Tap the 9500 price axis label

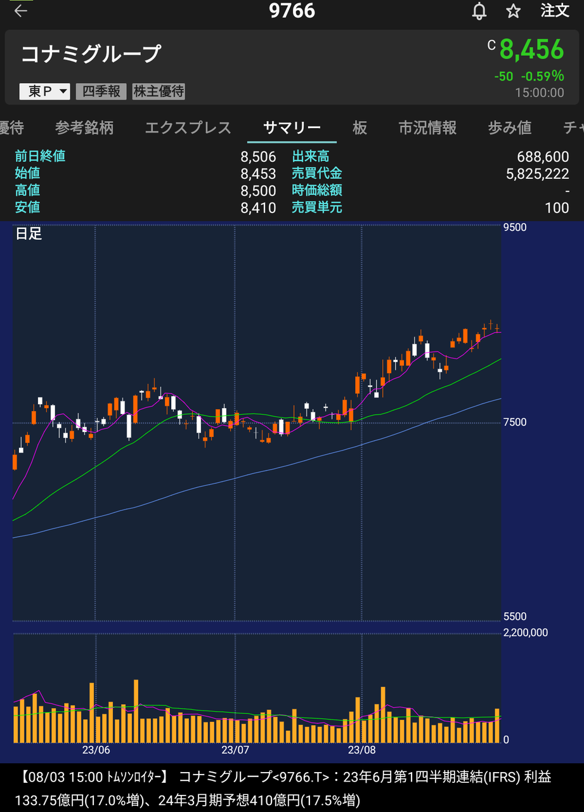[x=514, y=228]
